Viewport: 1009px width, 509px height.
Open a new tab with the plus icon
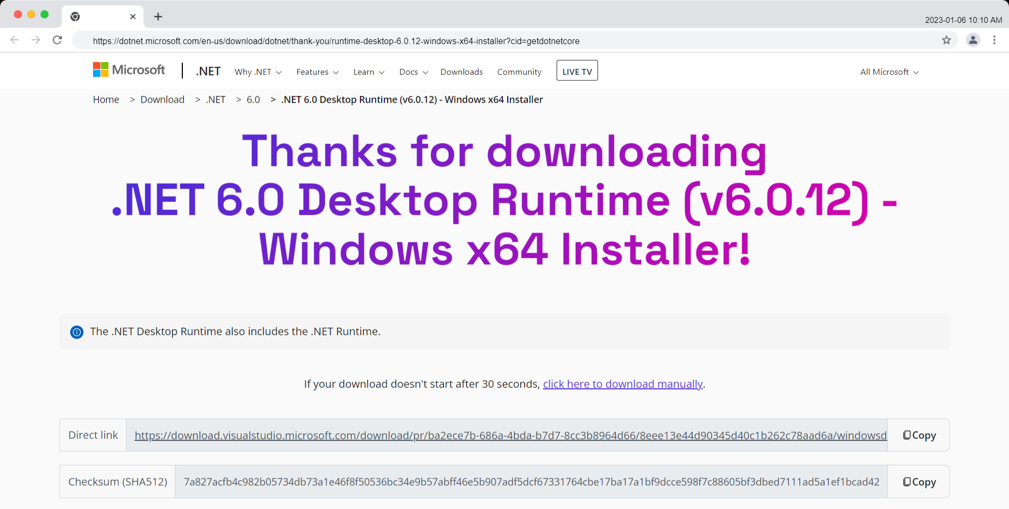(158, 16)
